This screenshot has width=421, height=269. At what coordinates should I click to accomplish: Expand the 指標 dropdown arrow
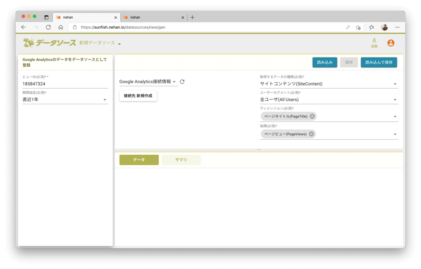click(395, 134)
